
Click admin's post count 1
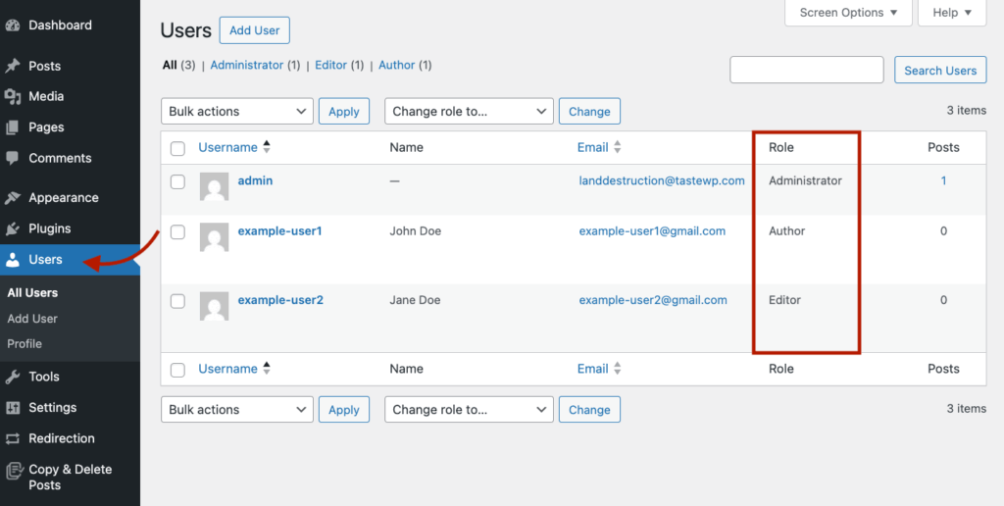pos(943,180)
